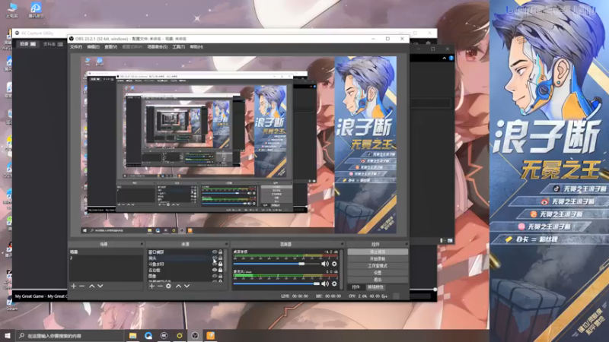
Task: Toggle visibility of the 镜头 source
Action: click(x=215, y=258)
